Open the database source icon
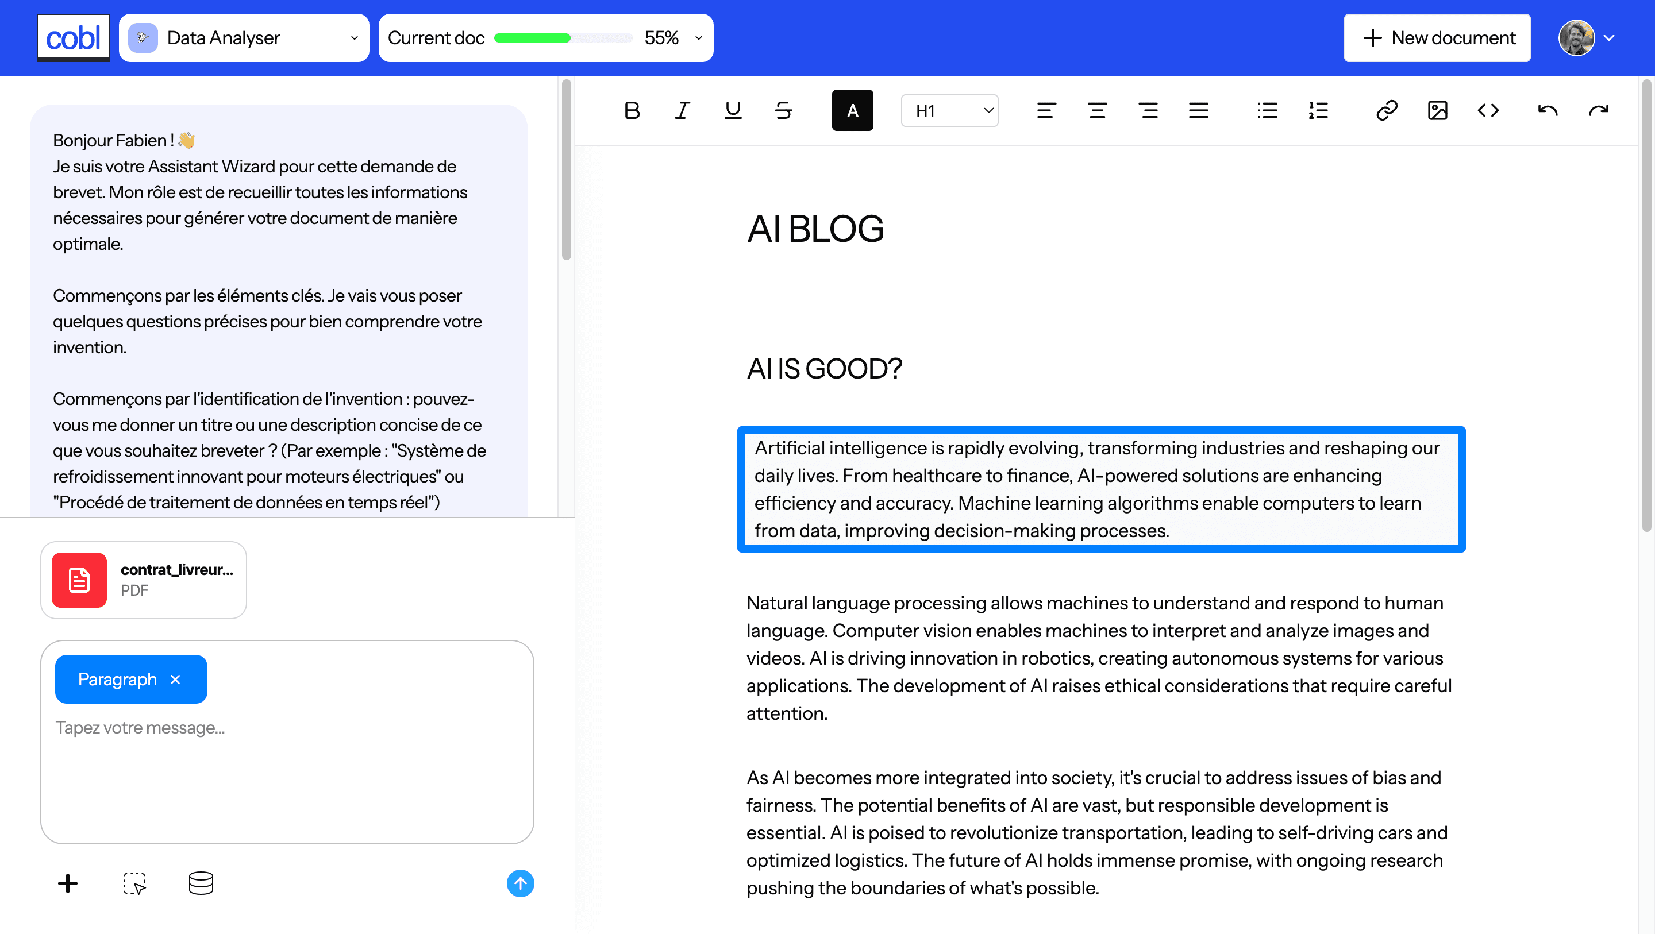This screenshot has width=1655, height=934. 201,884
